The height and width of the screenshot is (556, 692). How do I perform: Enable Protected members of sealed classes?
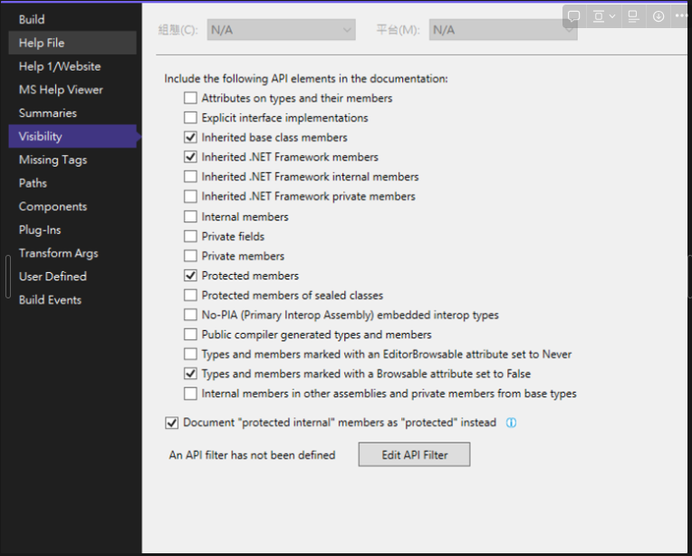[190, 295]
